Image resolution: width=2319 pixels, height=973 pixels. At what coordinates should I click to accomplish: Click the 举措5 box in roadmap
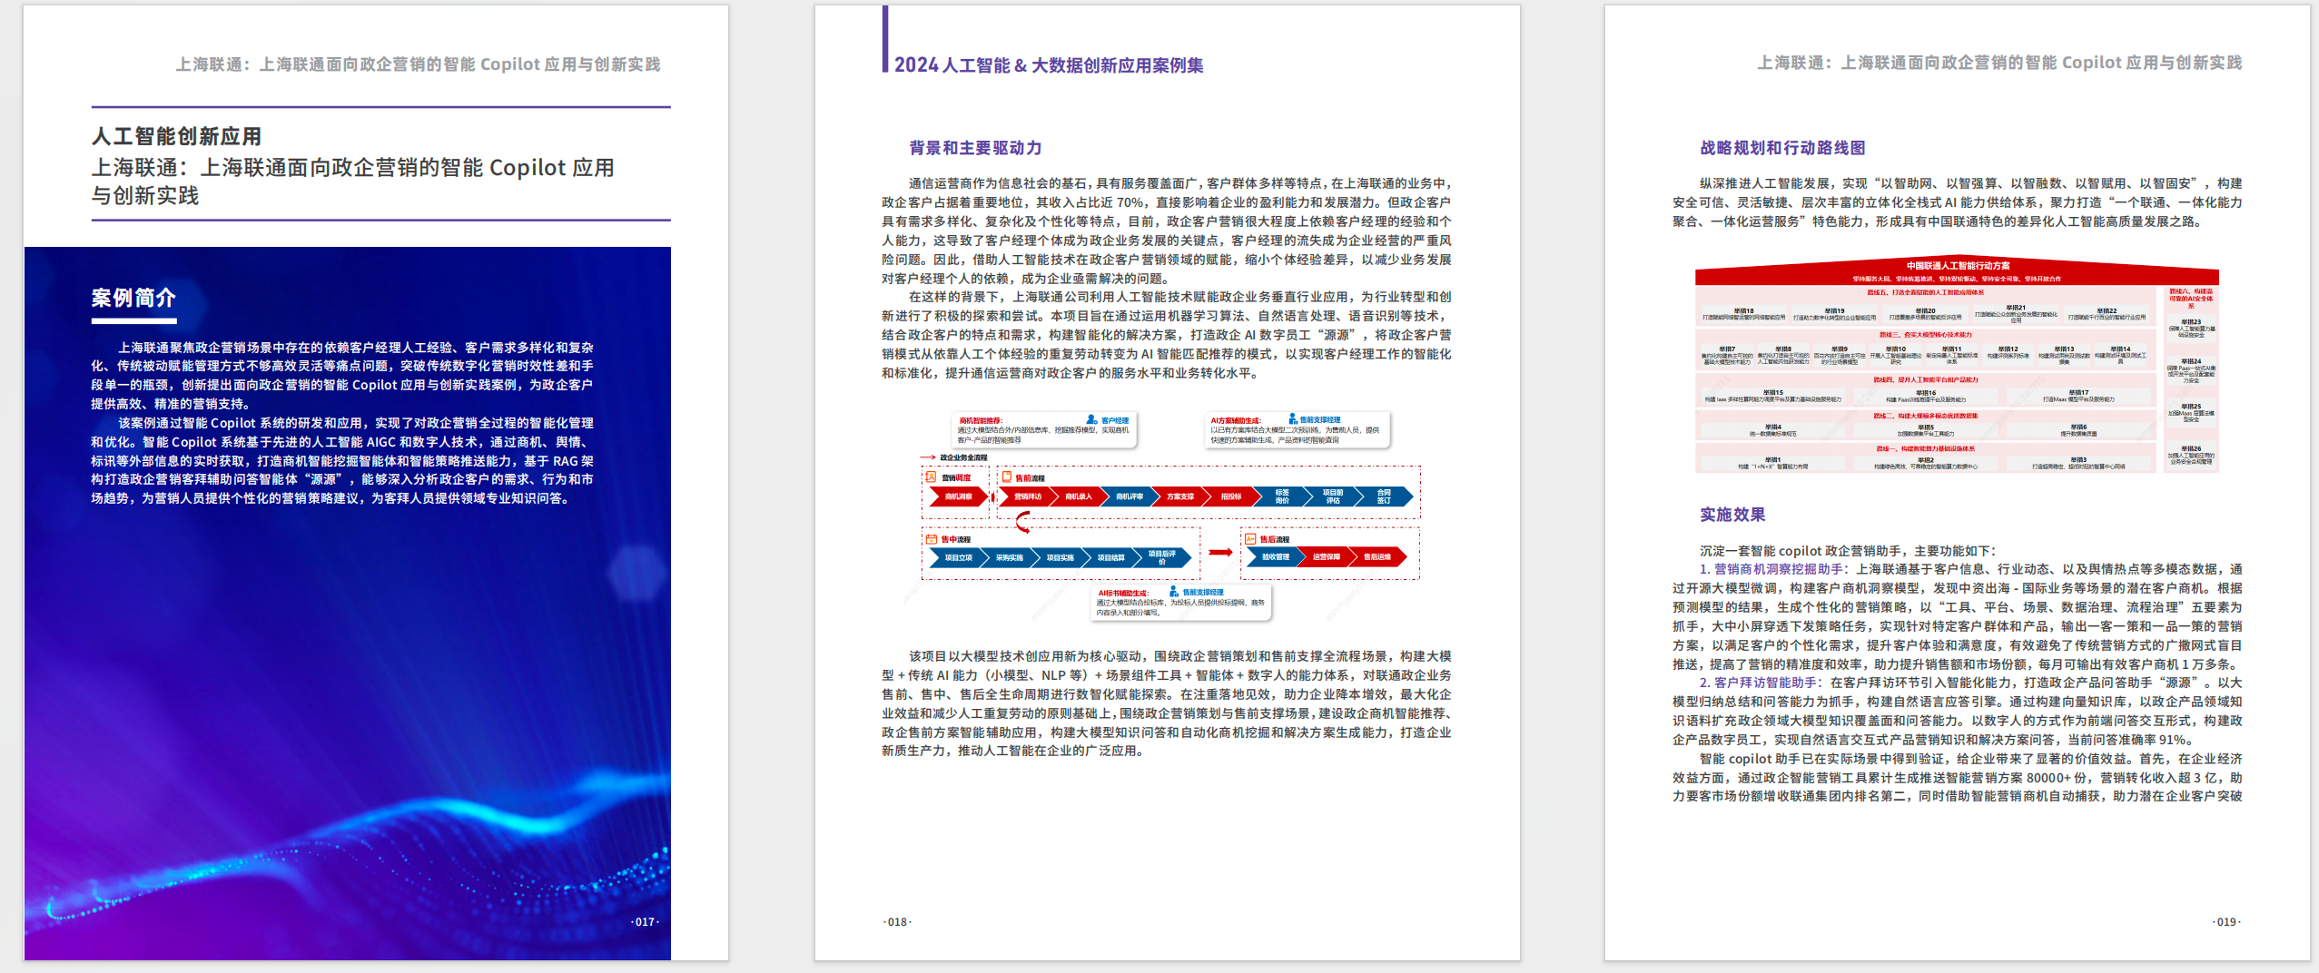[1926, 430]
